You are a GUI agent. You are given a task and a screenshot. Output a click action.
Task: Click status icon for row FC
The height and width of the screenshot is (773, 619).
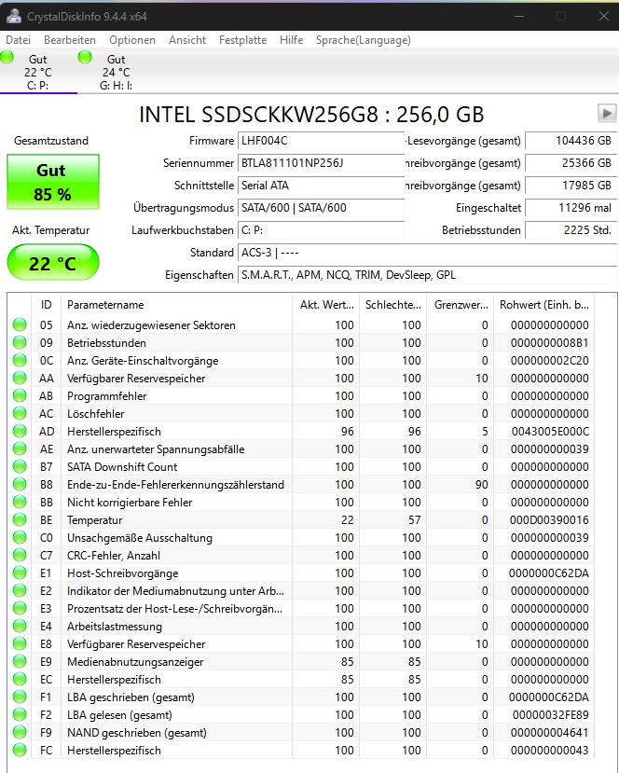[20, 751]
